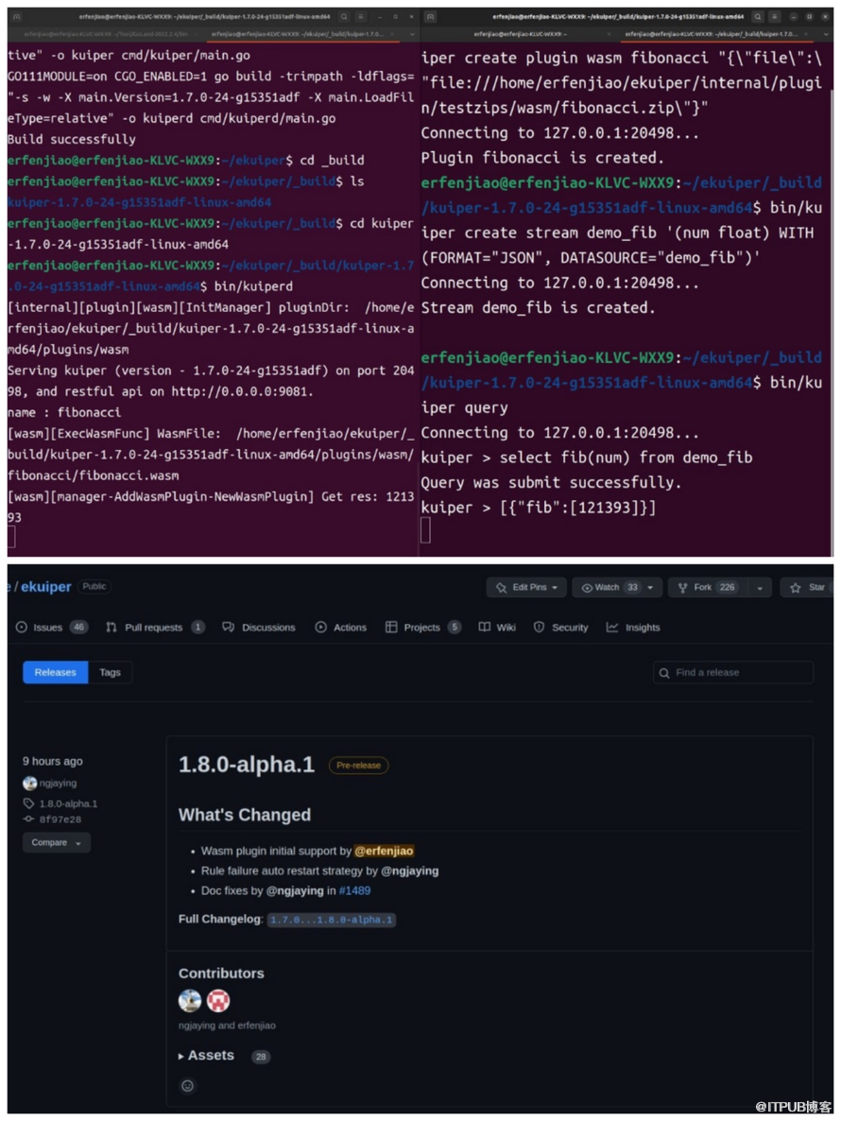Click the search icon in left terminal titlebar
Image resolution: width=841 pixels, height=1121 pixels.
pos(344,17)
